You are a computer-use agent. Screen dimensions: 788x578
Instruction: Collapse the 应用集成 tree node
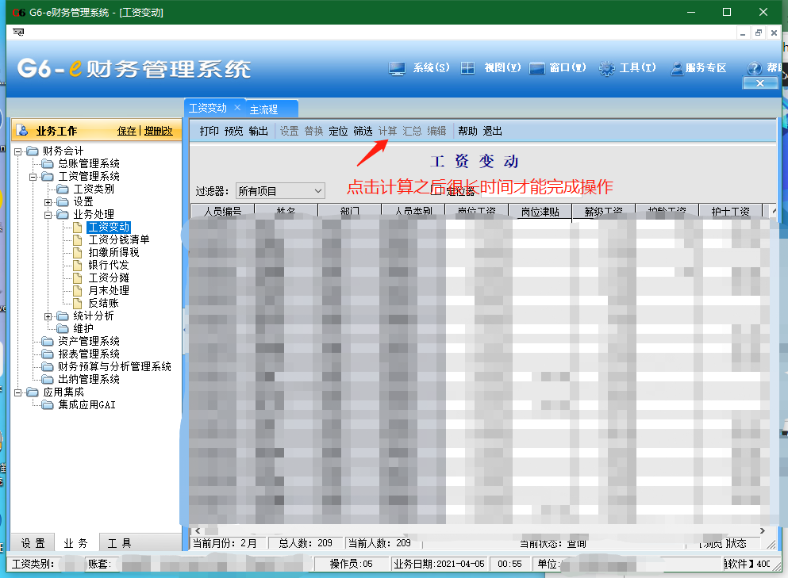(x=18, y=392)
